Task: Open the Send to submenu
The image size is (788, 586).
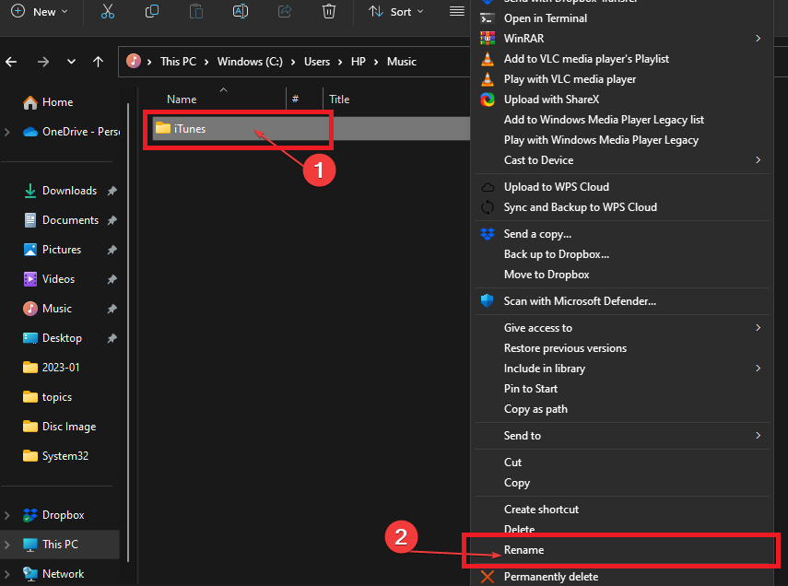Action: click(622, 436)
